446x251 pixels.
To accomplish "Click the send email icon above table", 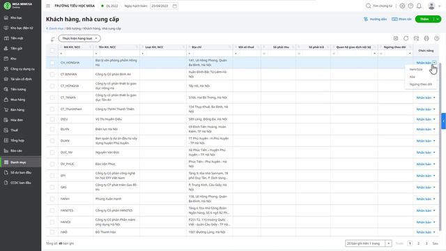I will coord(416,38).
